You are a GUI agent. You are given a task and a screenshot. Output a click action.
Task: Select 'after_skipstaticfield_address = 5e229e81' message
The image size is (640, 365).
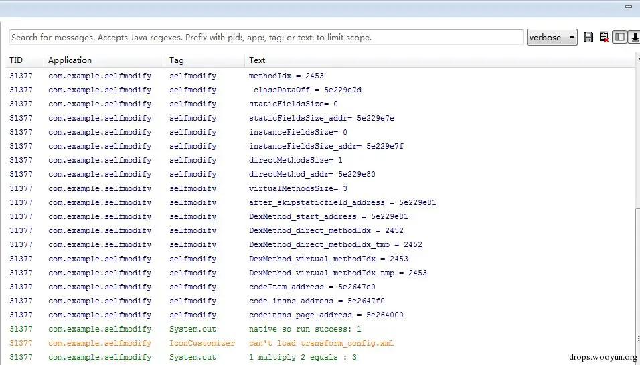point(343,202)
